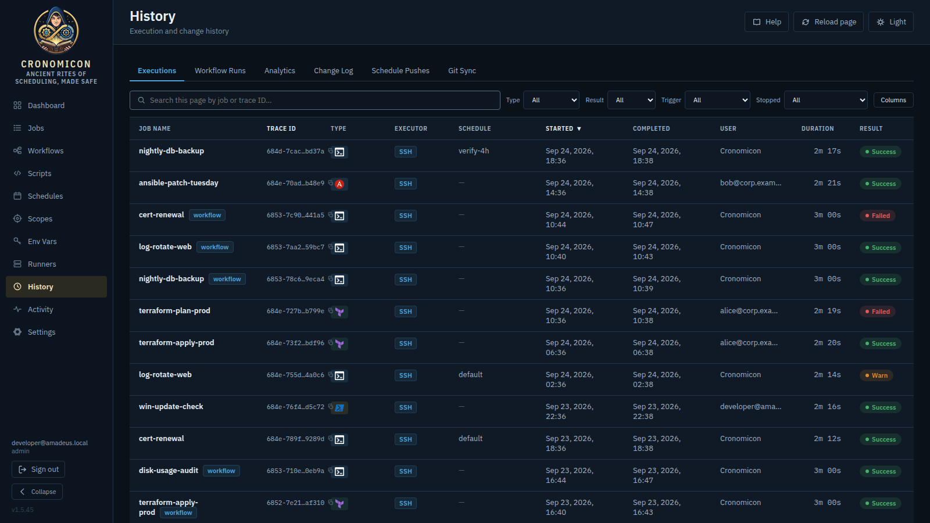This screenshot has width=930, height=523.
Task: Open the Analytics tab
Action: 280,70
